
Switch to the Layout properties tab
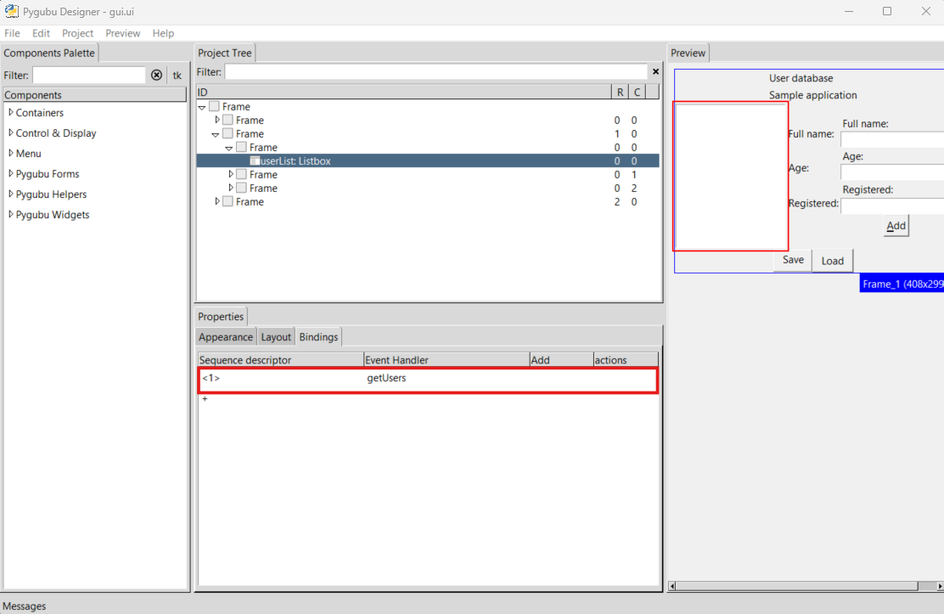[x=276, y=337]
